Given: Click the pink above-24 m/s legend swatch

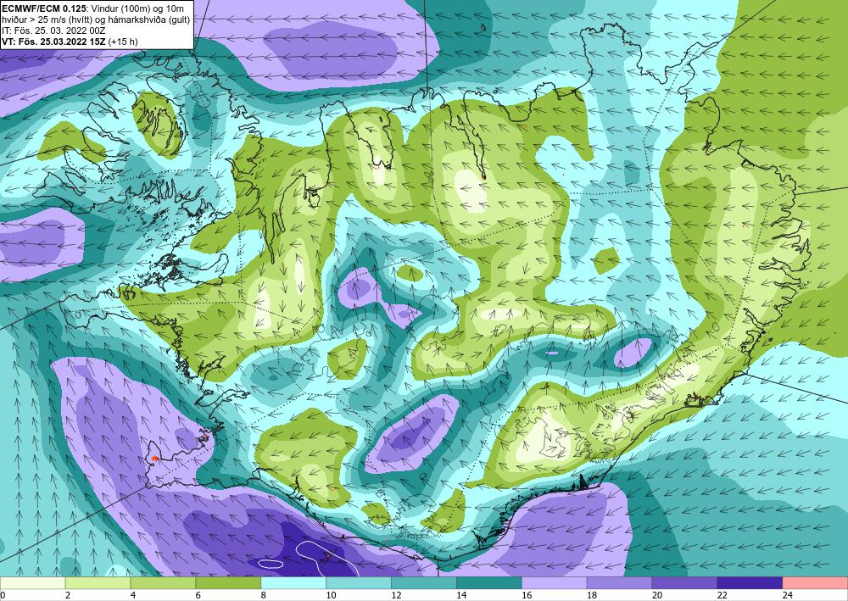Looking at the screenshot, I should pos(815,583).
